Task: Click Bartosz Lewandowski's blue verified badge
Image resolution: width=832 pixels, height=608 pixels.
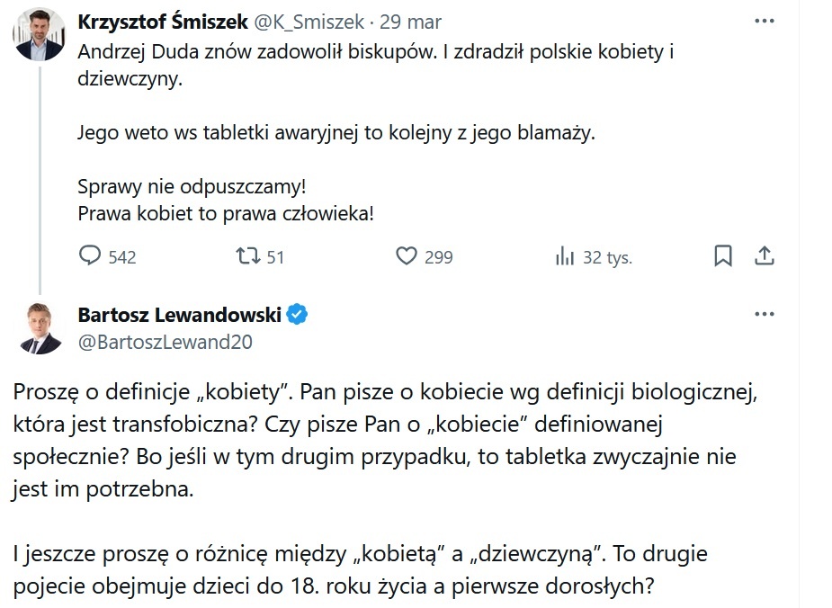Action: coord(297,314)
